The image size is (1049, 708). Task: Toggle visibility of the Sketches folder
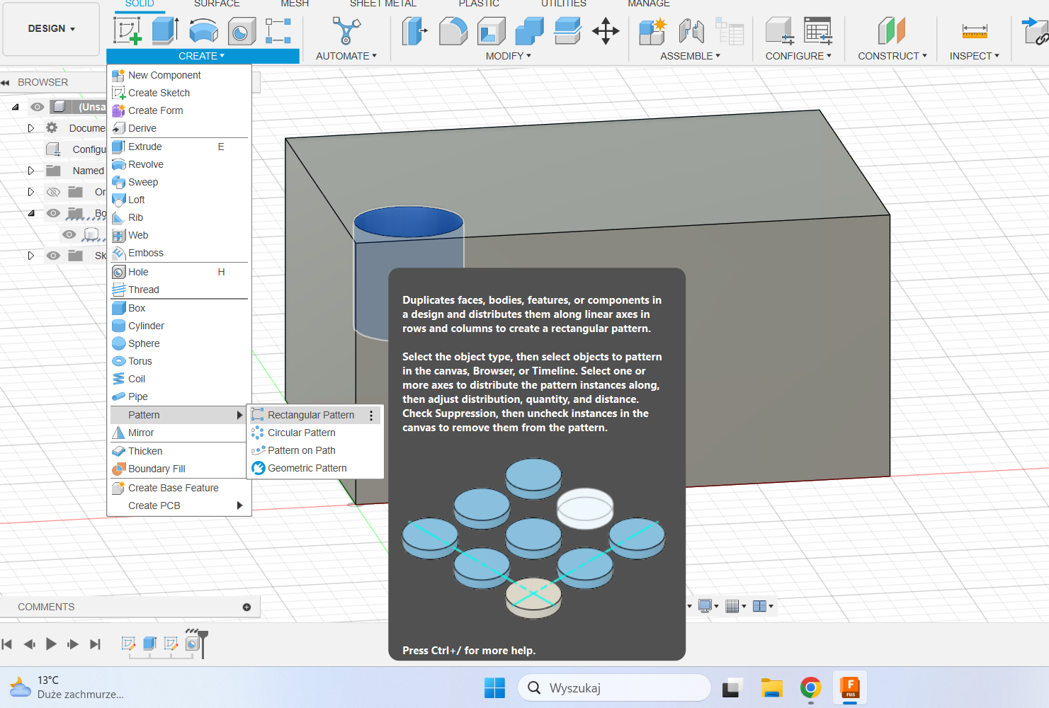[53, 256]
